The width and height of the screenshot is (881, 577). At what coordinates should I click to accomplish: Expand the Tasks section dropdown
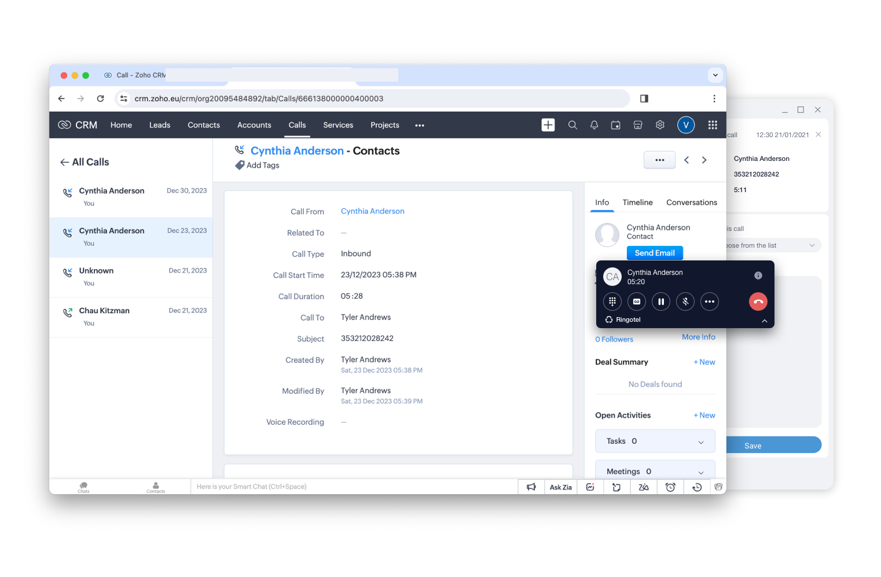click(701, 442)
